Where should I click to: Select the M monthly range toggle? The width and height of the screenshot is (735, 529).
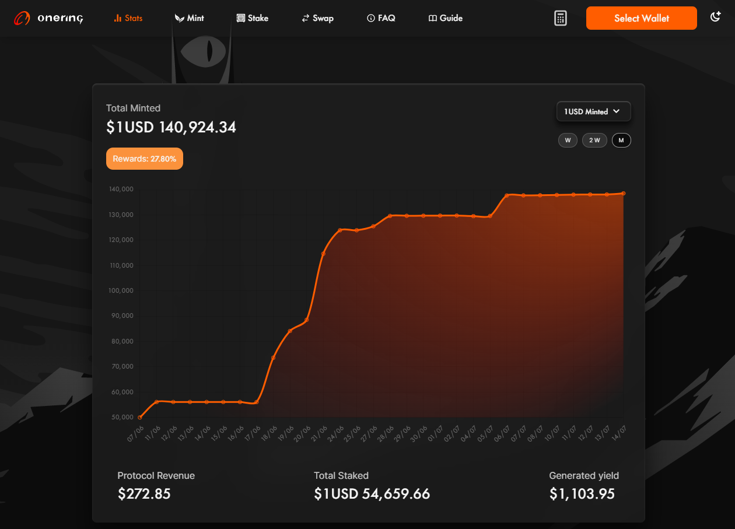[x=621, y=141]
